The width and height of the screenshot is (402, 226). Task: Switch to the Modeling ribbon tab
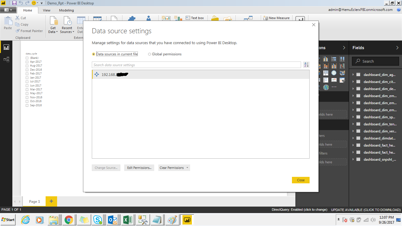67,10
